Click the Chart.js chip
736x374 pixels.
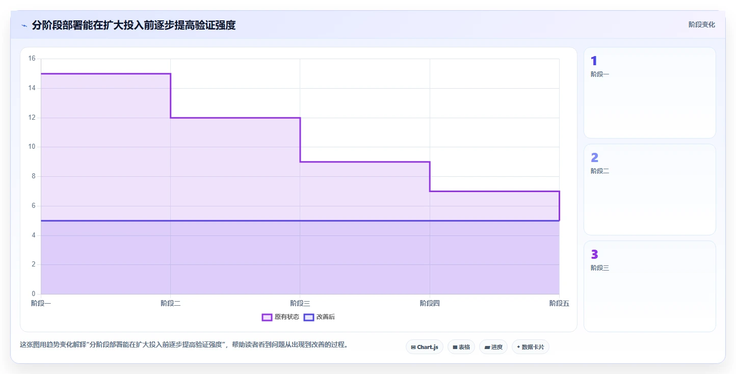click(x=425, y=347)
